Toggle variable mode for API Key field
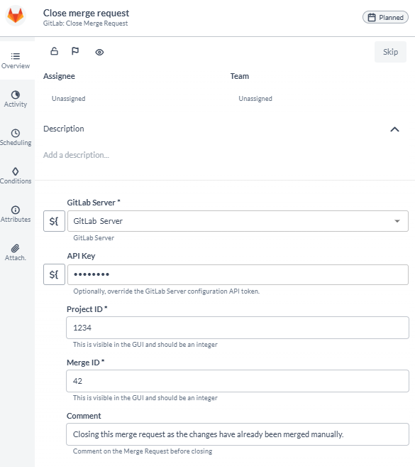The image size is (415, 467). tap(54, 274)
